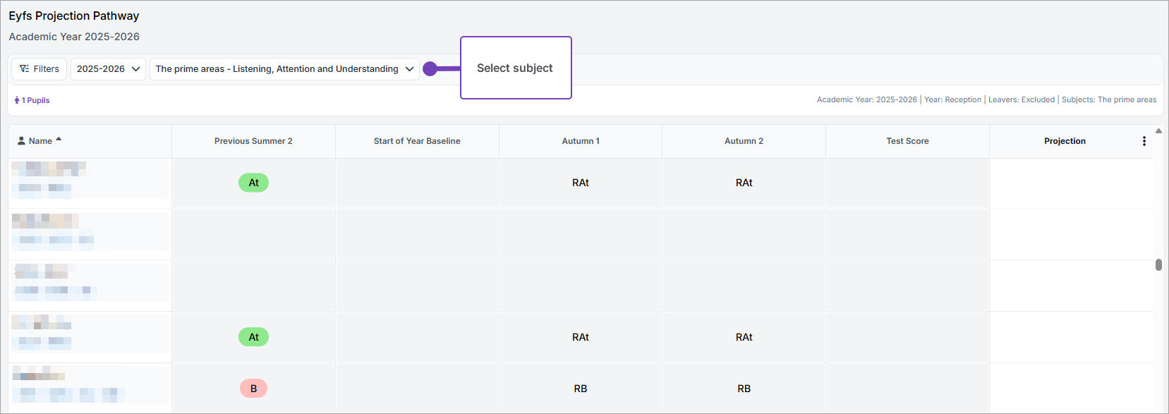Expand the 2025-2026 academic year dropdown

[x=108, y=69]
